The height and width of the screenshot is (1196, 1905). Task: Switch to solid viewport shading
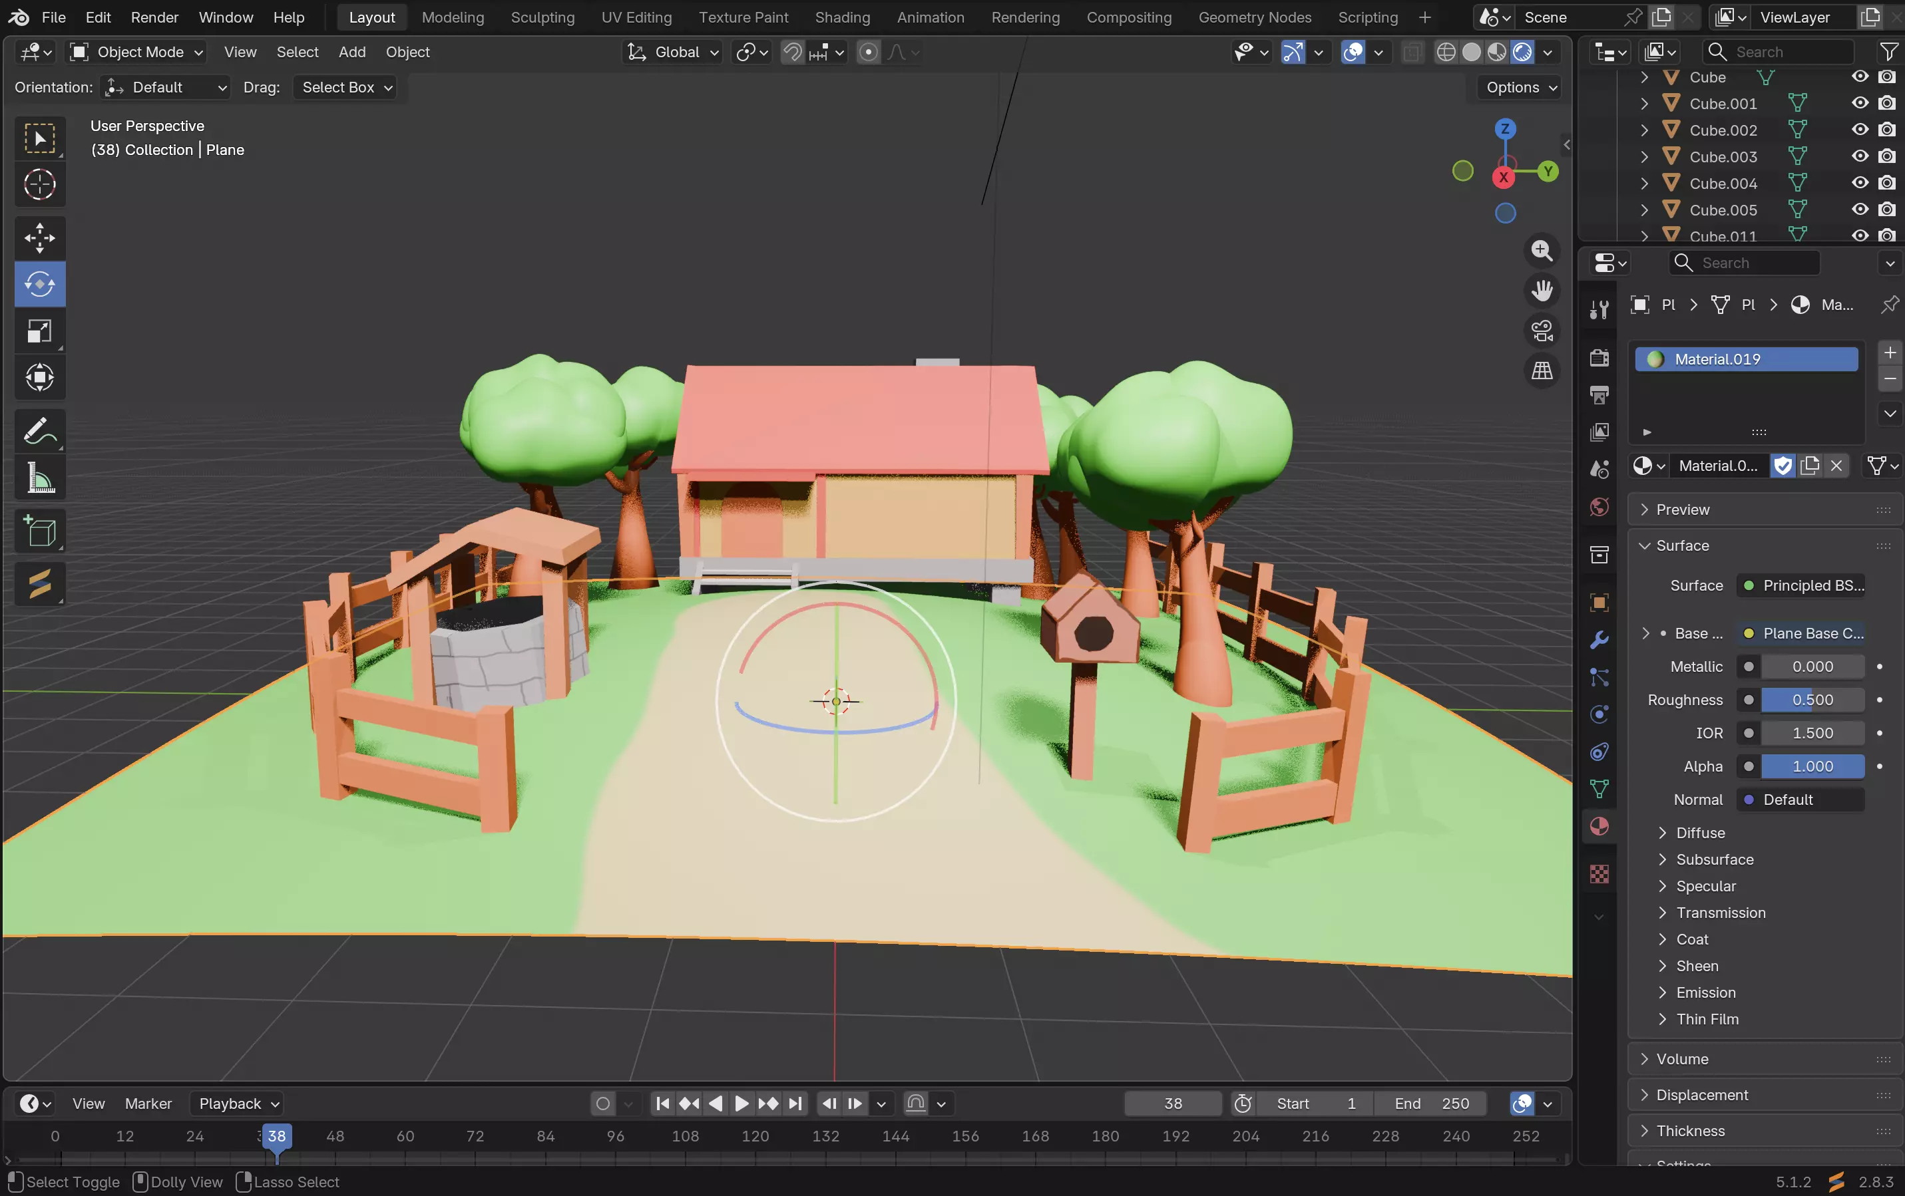[x=1470, y=52]
